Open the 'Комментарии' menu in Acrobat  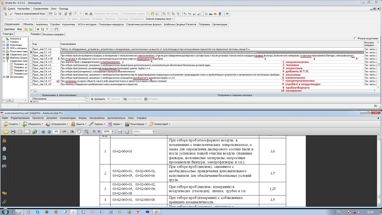(x=68, y=118)
